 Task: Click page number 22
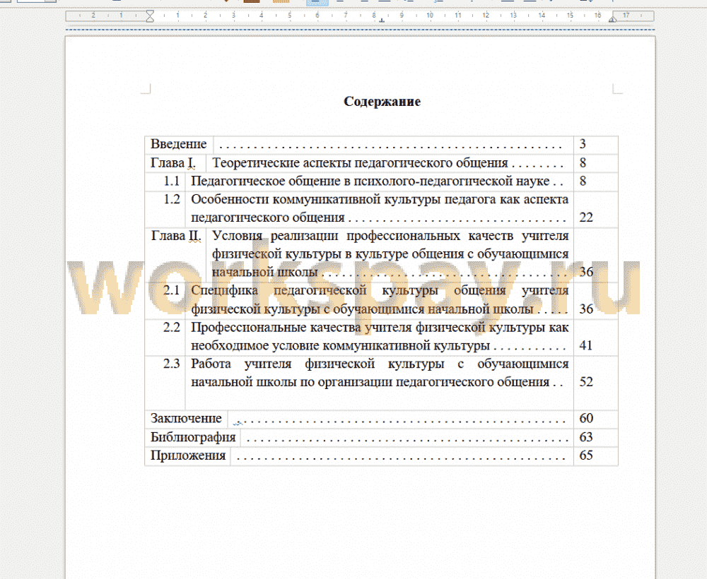click(x=585, y=217)
